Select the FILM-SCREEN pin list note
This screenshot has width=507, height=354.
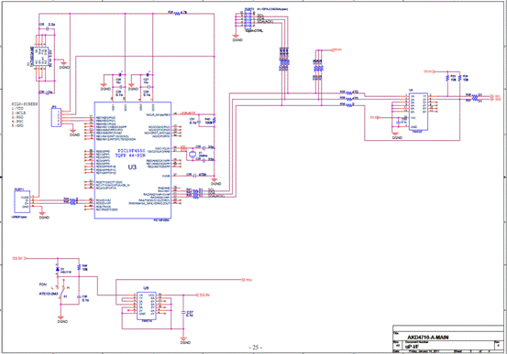point(25,115)
